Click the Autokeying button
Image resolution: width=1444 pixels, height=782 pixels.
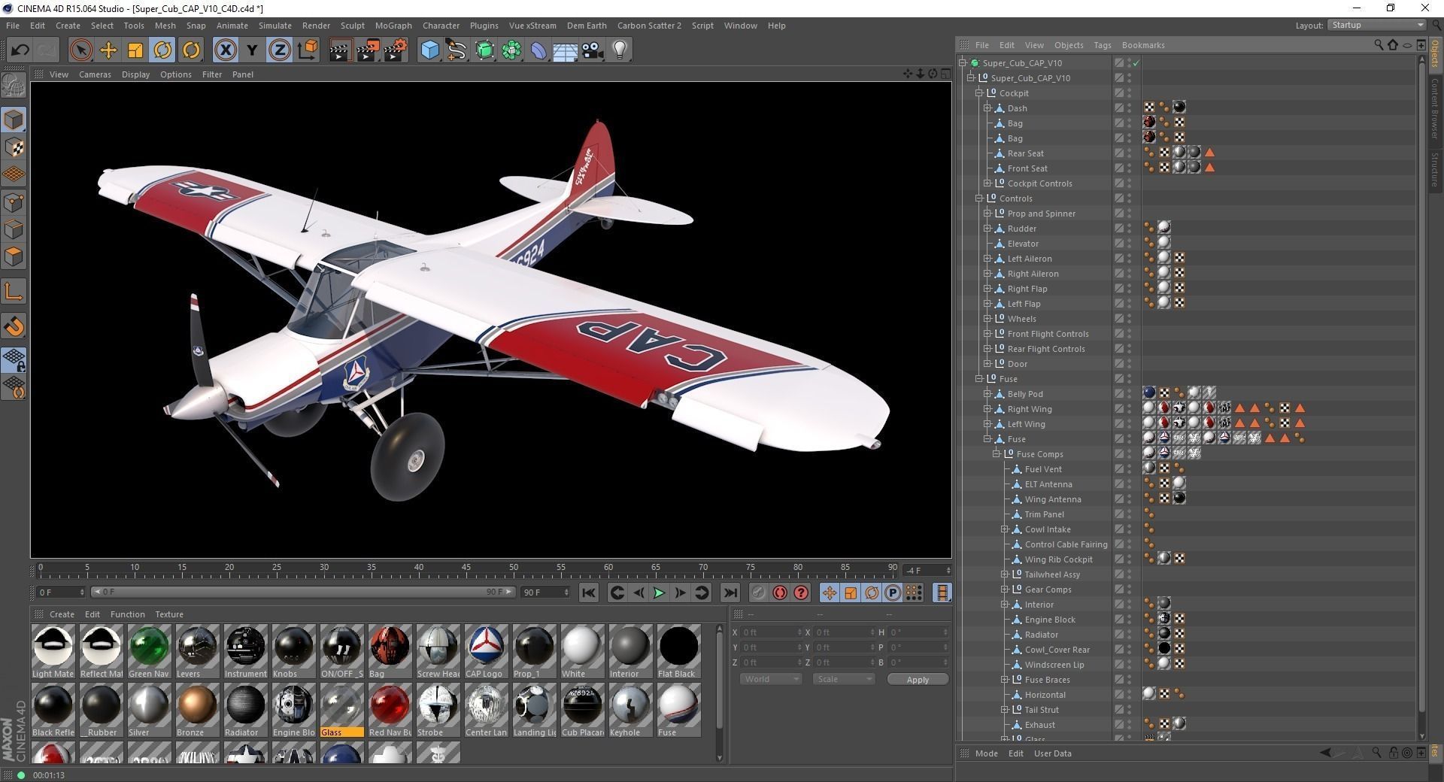[780, 593]
